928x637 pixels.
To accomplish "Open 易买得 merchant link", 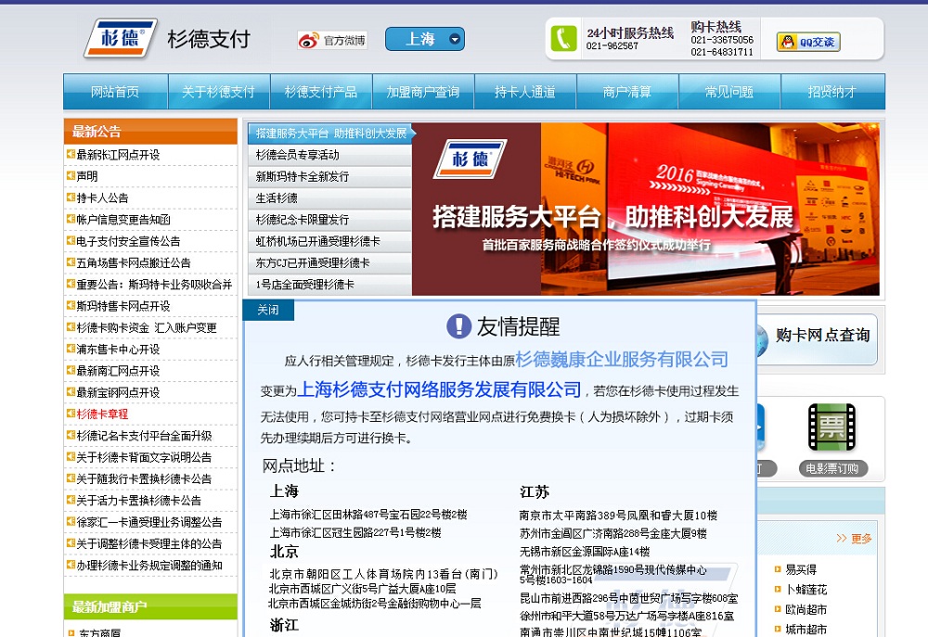I will pos(801,569).
